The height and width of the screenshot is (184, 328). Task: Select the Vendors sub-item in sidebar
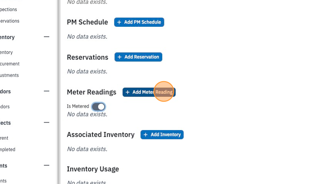pyautogui.click(x=5, y=107)
